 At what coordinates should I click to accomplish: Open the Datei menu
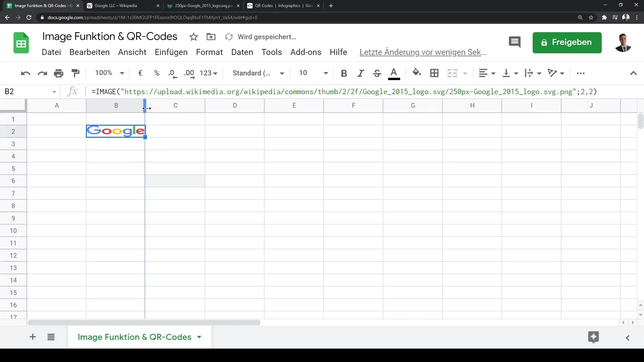(x=51, y=52)
